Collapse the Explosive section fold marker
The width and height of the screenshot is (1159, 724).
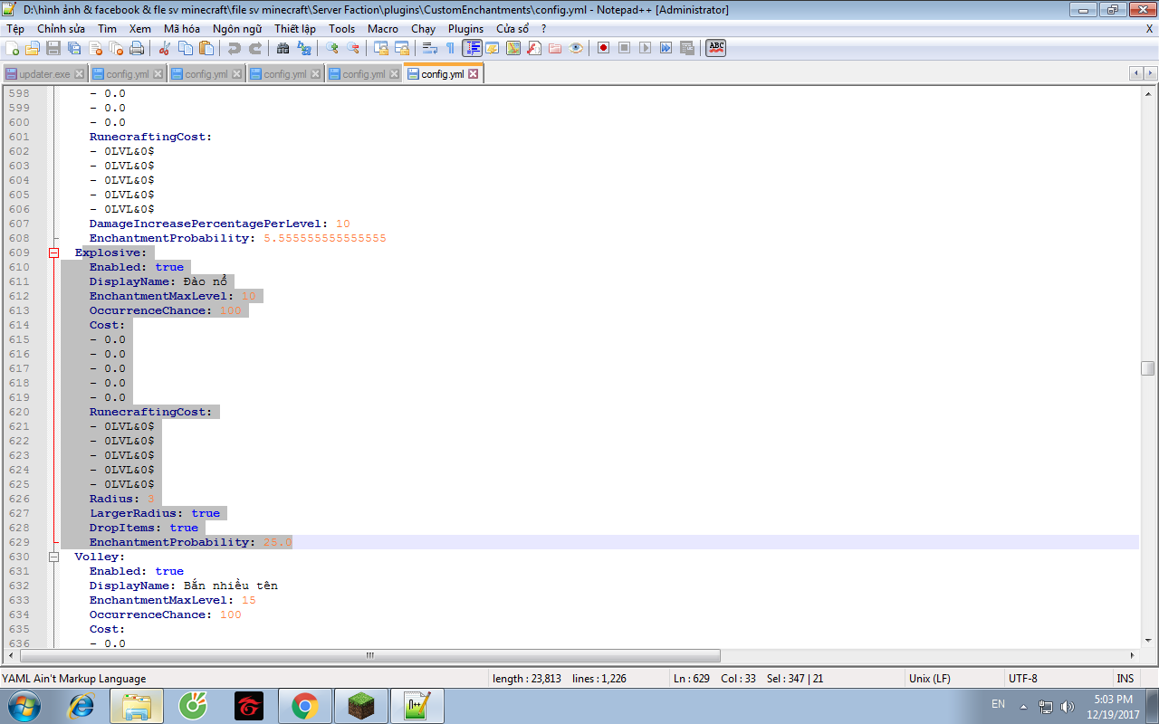pos(53,253)
